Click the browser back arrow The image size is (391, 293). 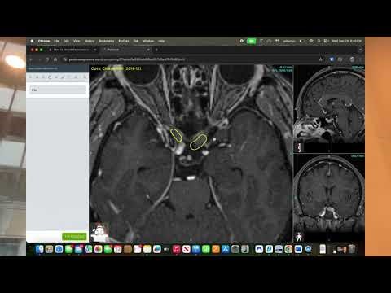click(x=31, y=59)
